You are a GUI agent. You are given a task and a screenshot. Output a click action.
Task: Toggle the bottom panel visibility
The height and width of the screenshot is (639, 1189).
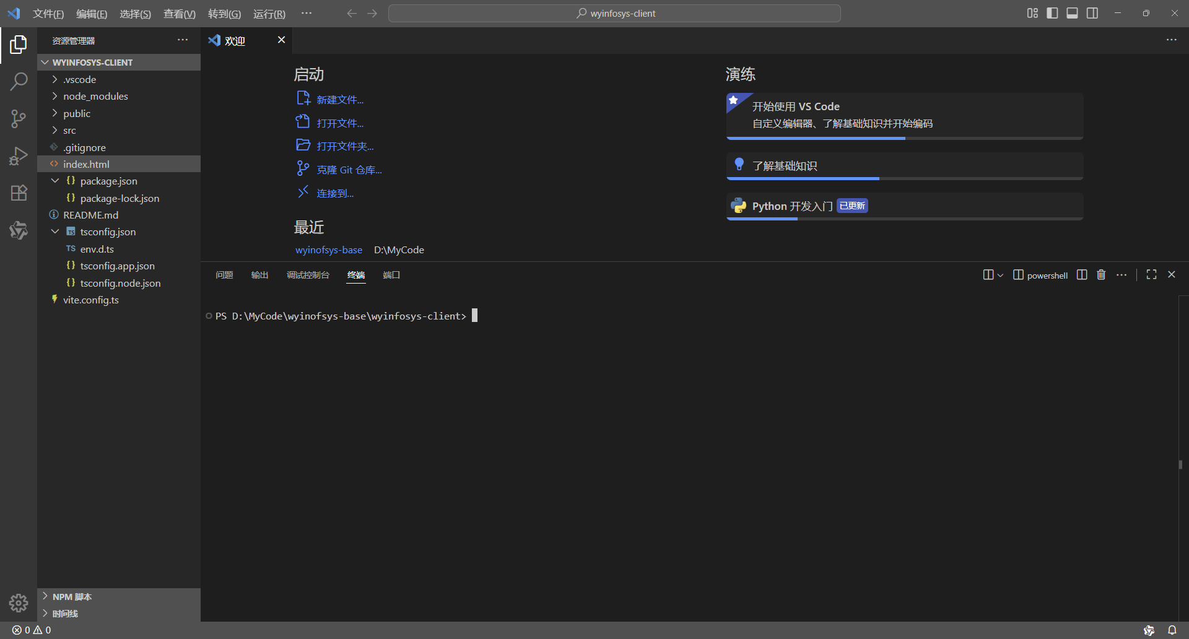(x=1072, y=13)
